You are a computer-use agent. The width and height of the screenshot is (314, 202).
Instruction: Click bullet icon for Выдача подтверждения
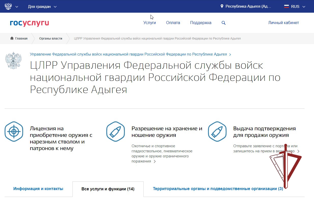(217, 132)
